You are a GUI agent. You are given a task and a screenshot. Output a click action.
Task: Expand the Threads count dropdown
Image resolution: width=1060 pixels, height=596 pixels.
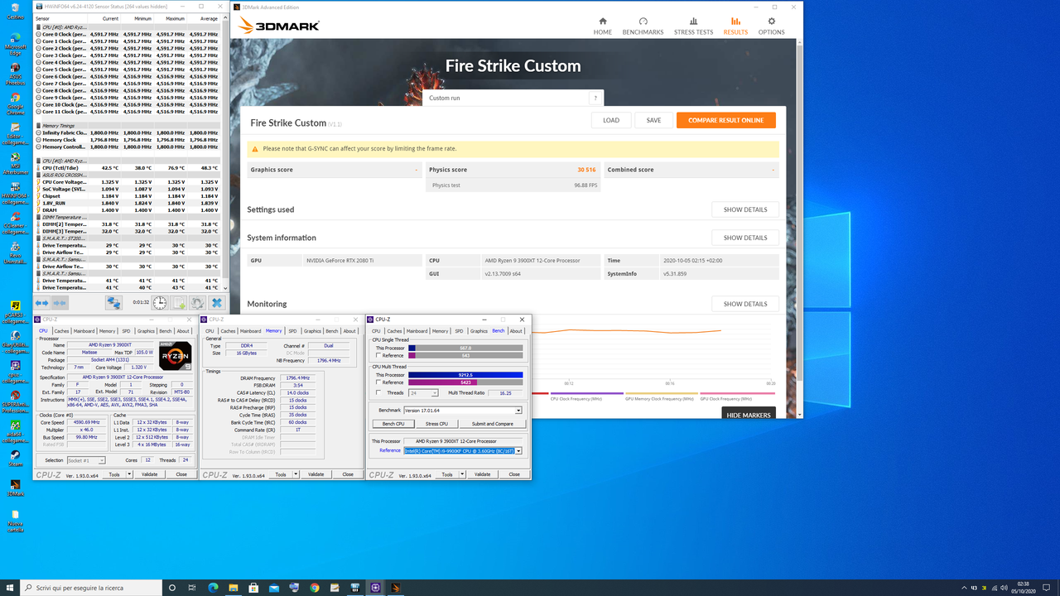click(x=435, y=393)
